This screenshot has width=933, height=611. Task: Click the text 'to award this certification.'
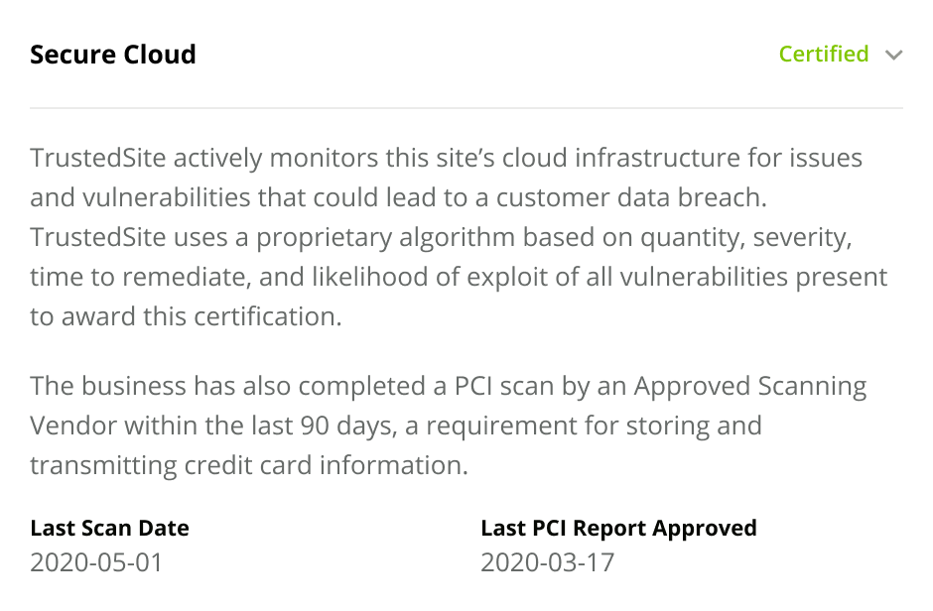187,316
